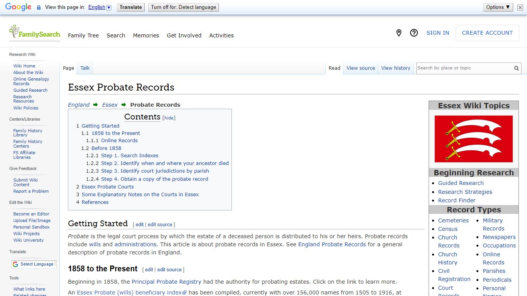This screenshot has width=527, height=296.
Task: Open the Activities menu
Action: 221,35
